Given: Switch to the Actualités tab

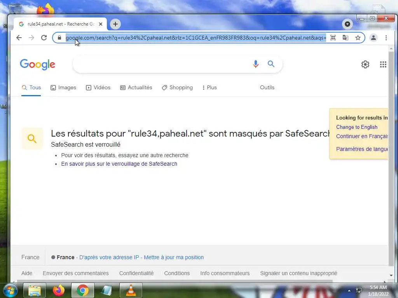Looking at the screenshot, I should pyautogui.click(x=136, y=87).
